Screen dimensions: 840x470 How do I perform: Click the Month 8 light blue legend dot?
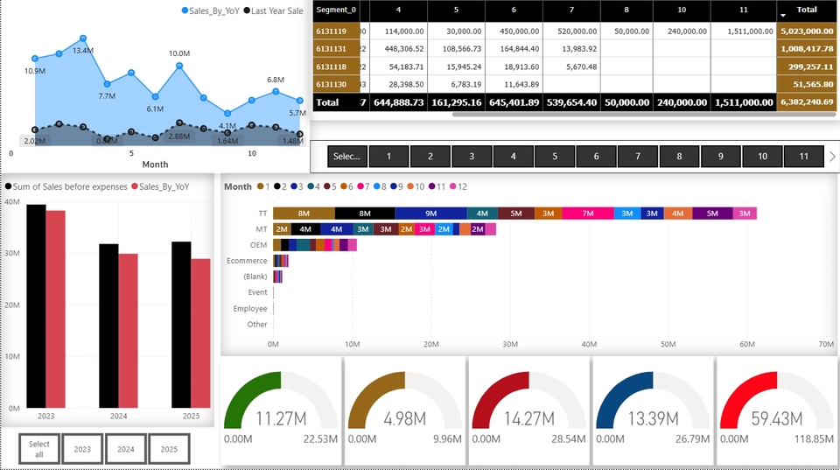point(375,186)
